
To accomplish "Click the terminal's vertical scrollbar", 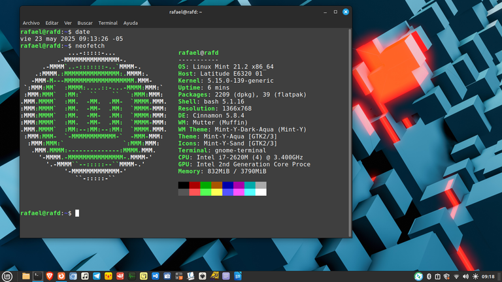I will click(x=350, y=133).
